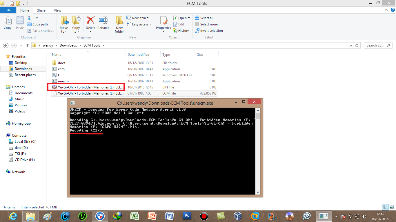
Task: Switch to Large icons view icon
Action: (391, 207)
